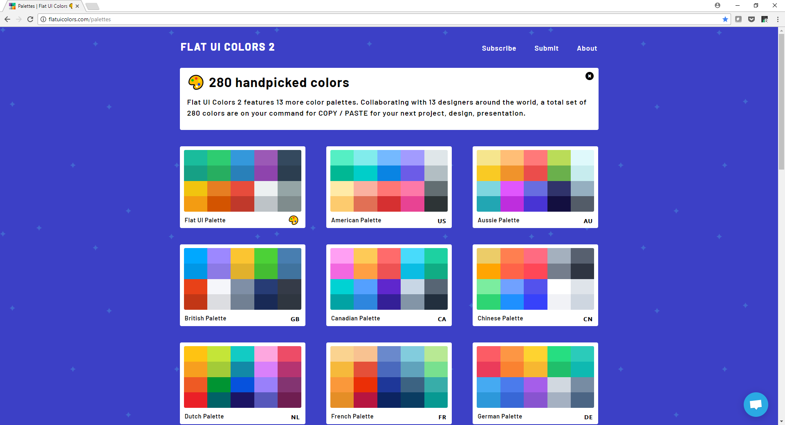
Task: Click the 280 handpicked colors heading
Action: 279,83
